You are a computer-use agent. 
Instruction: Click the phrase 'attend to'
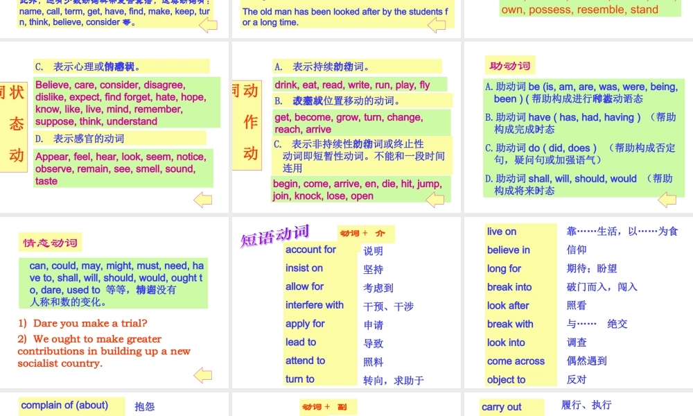pyautogui.click(x=305, y=361)
